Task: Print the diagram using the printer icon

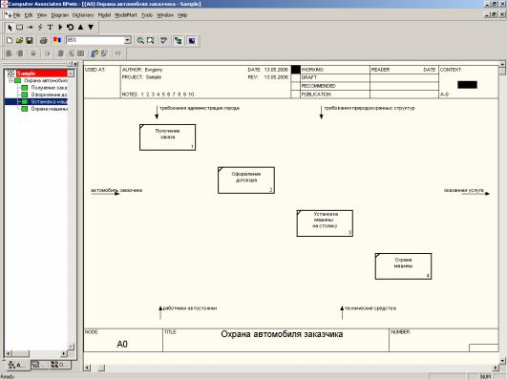Action: (44, 40)
